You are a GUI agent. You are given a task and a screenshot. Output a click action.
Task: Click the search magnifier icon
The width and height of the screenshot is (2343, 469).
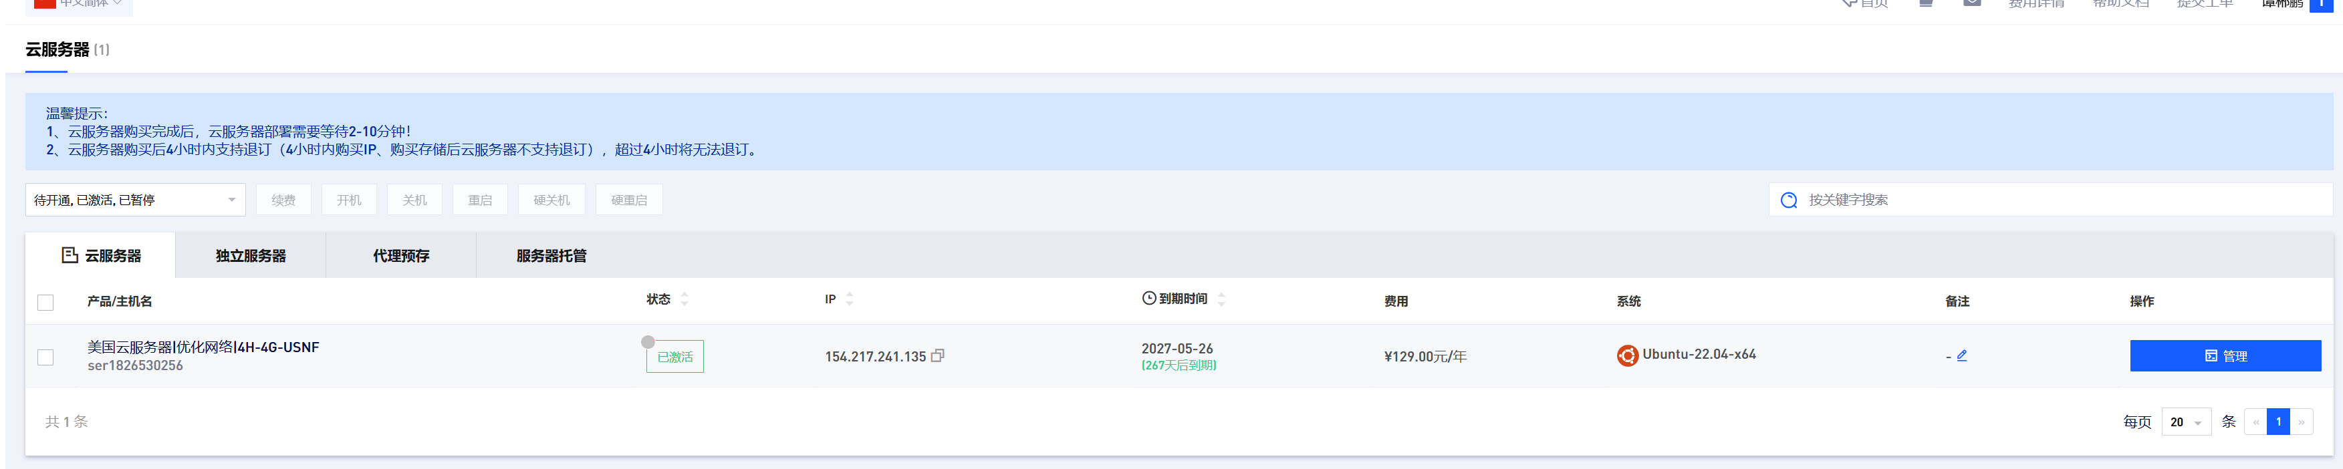coord(1788,200)
